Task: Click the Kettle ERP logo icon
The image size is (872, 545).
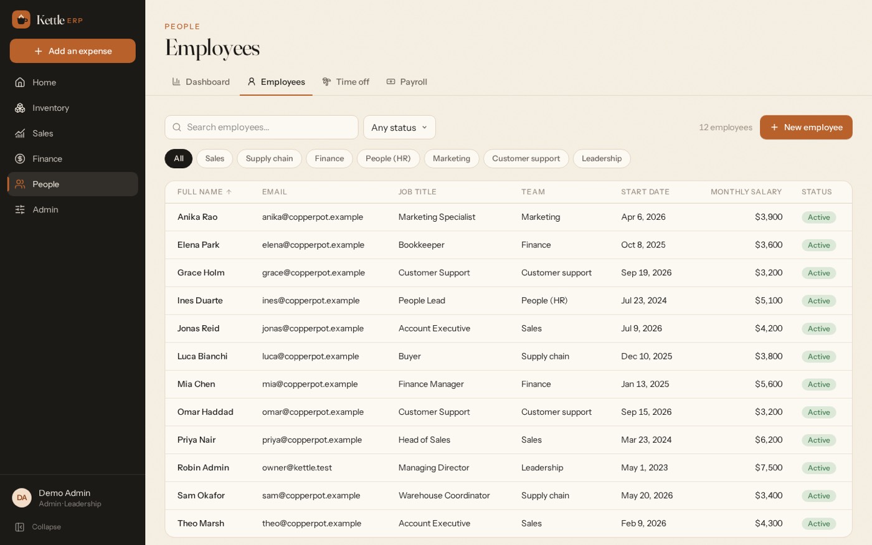Action: 21,19
